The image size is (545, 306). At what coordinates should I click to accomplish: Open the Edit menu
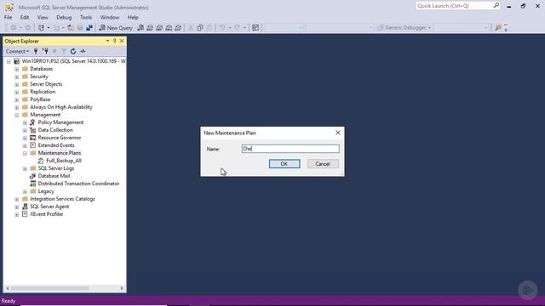pyautogui.click(x=25, y=17)
